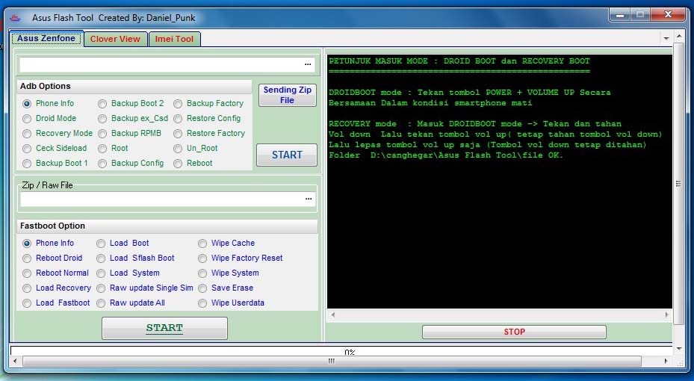Click the Sending Zip File button
The height and width of the screenshot is (381, 694).
pyautogui.click(x=288, y=95)
